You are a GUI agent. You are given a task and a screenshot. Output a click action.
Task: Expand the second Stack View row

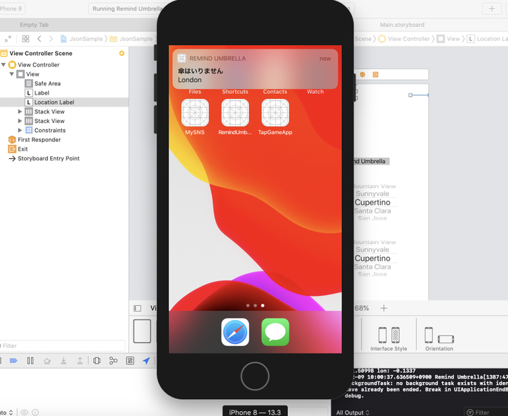tap(20, 121)
